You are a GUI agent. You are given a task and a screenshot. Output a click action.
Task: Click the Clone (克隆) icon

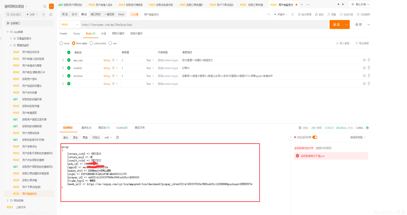pyautogui.click(x=329, y=14)
